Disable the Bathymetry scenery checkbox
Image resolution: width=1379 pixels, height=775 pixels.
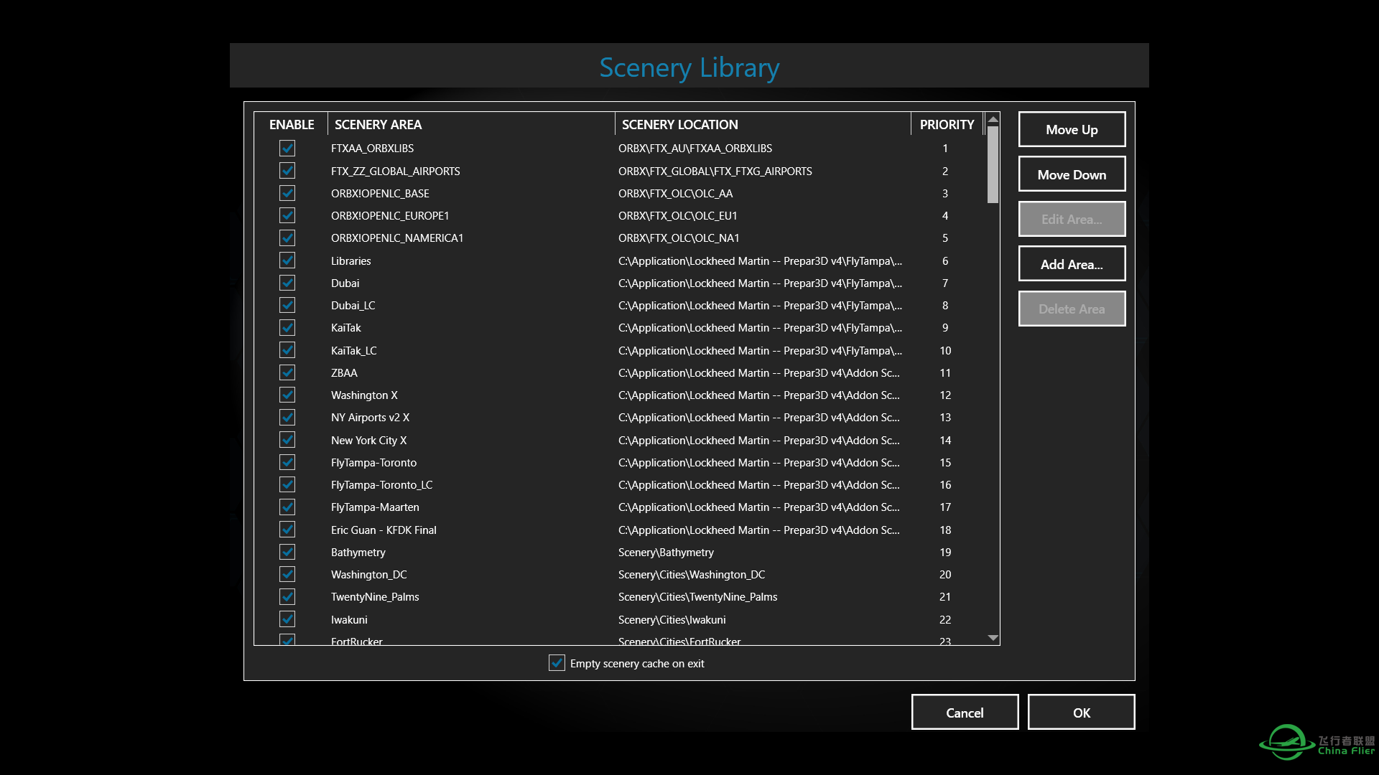coord(287,552)
